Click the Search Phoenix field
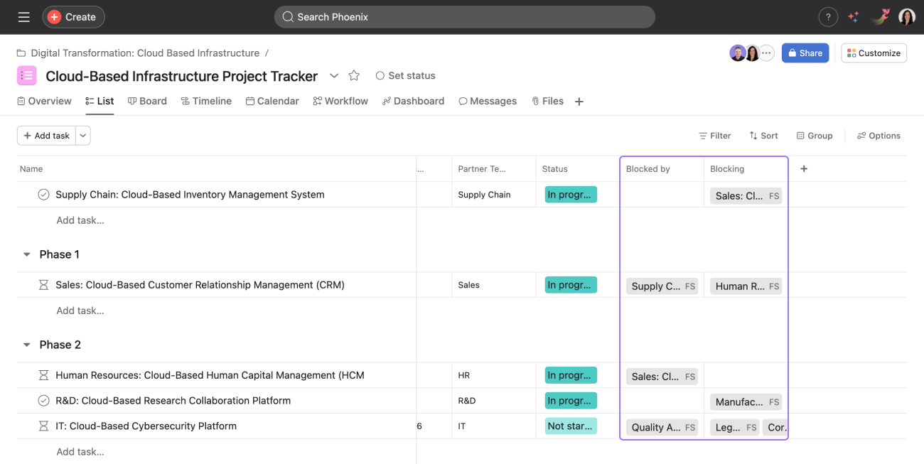Image resolution: width=924 pixels, height=464 pixels. [464, 17]
